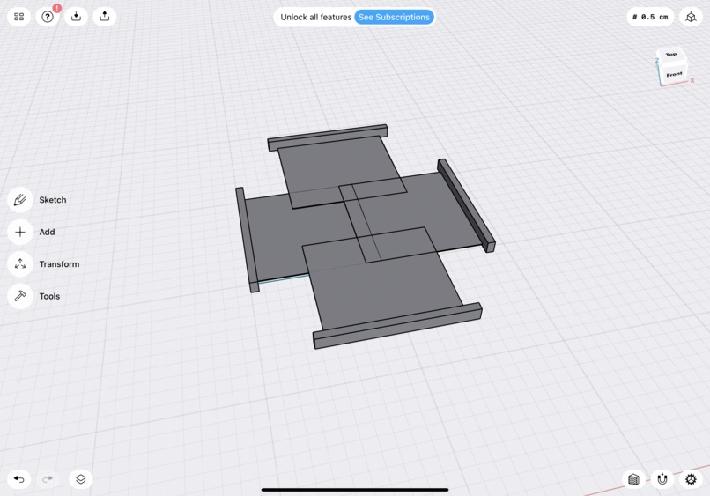
Task: Open the settings gear icon
Action: [x=691, y=478]
